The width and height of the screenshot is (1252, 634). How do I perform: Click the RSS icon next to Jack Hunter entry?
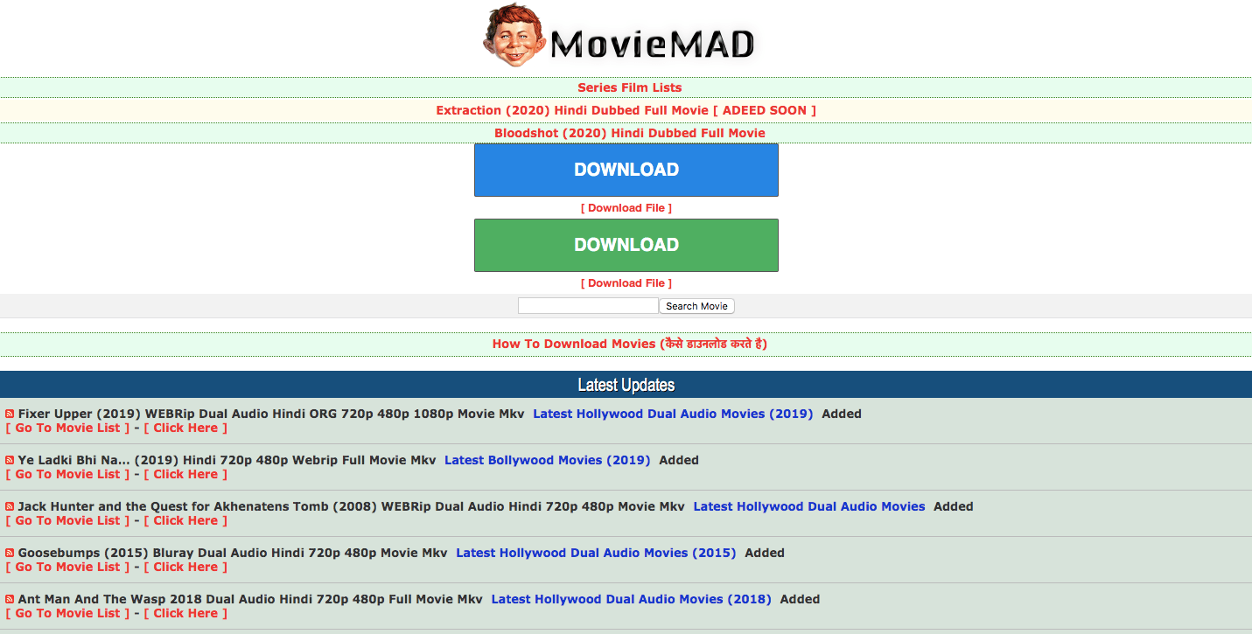tap(9, 505)
